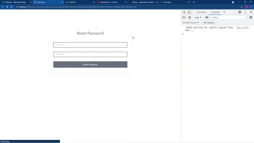Open console settings gear
The width and height of the screenshot is (254, 143).
coord(251,17)
